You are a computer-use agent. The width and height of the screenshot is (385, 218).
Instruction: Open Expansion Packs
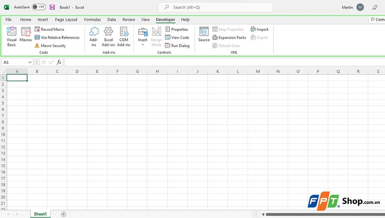(229, 38)
